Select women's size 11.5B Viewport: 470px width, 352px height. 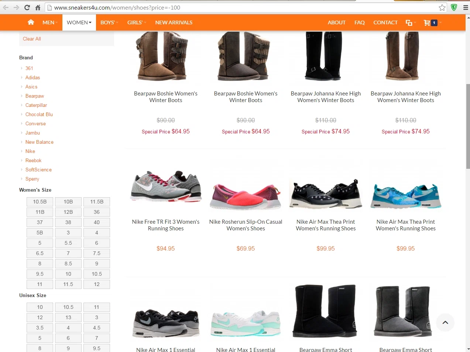pos(97,202)
